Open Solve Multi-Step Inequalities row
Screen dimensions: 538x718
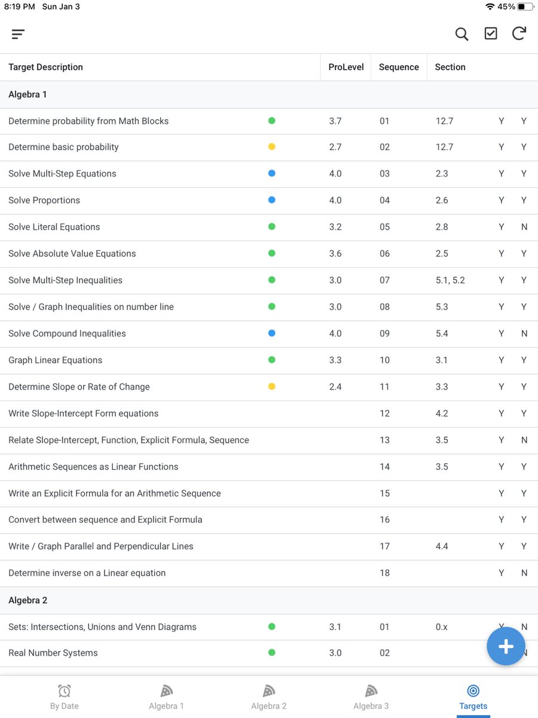(x=269, y=281)
